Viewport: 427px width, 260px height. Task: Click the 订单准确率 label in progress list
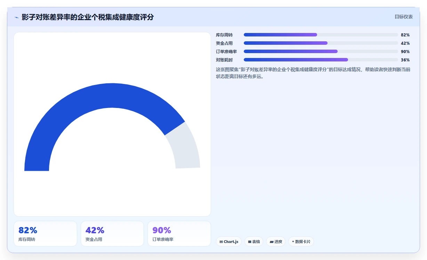(226, 51)
